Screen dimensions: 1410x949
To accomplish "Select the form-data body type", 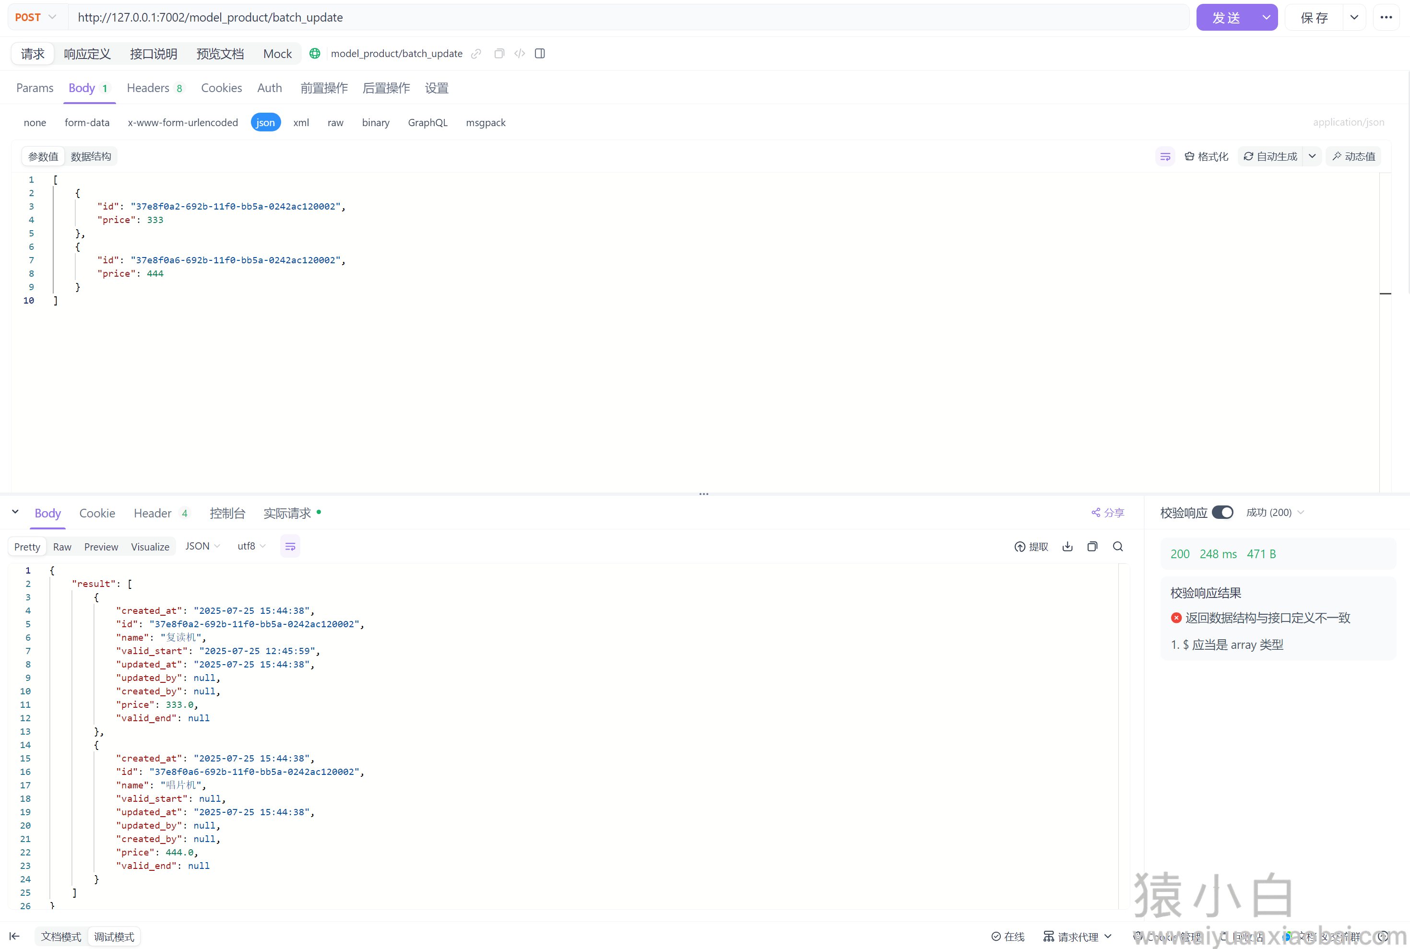I will pyautogui.click(x=87, y=122).
